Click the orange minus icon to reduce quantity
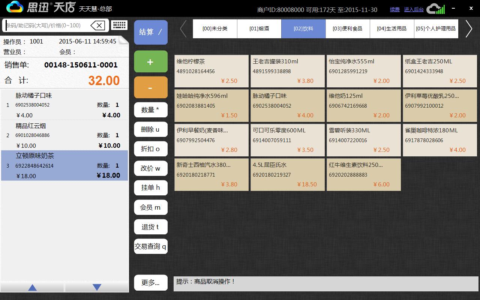480x300 pixels. click(x=150, y=87)
